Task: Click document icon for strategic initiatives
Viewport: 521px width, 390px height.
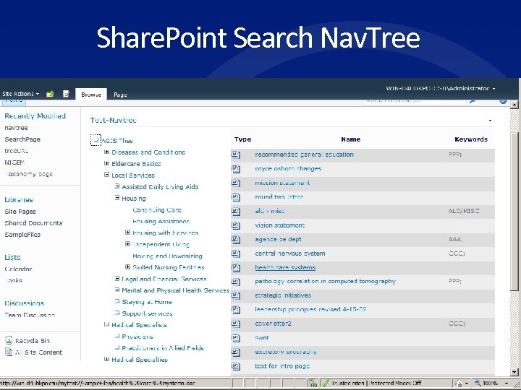Action: (x=236, y=296)
